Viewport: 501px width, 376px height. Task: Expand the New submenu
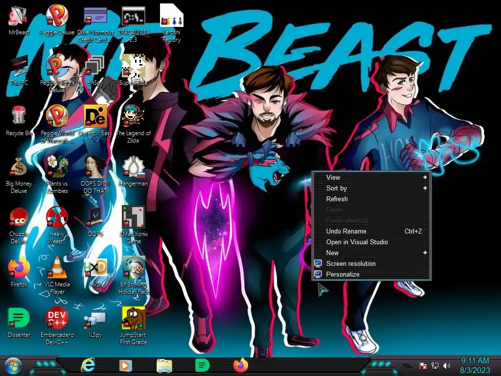click(x=371, y=253)
